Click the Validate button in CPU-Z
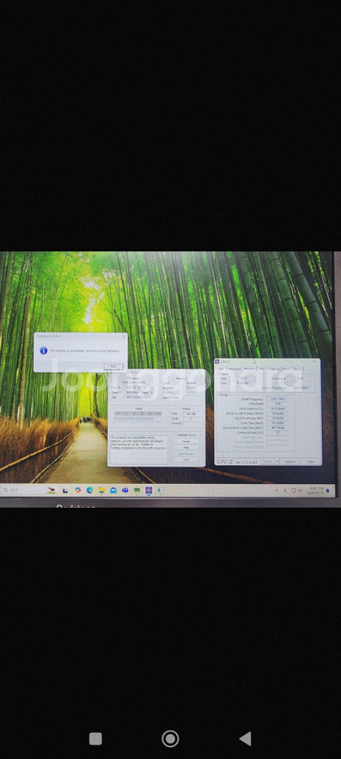Screen dimensions: 341x759 point(290,461)
